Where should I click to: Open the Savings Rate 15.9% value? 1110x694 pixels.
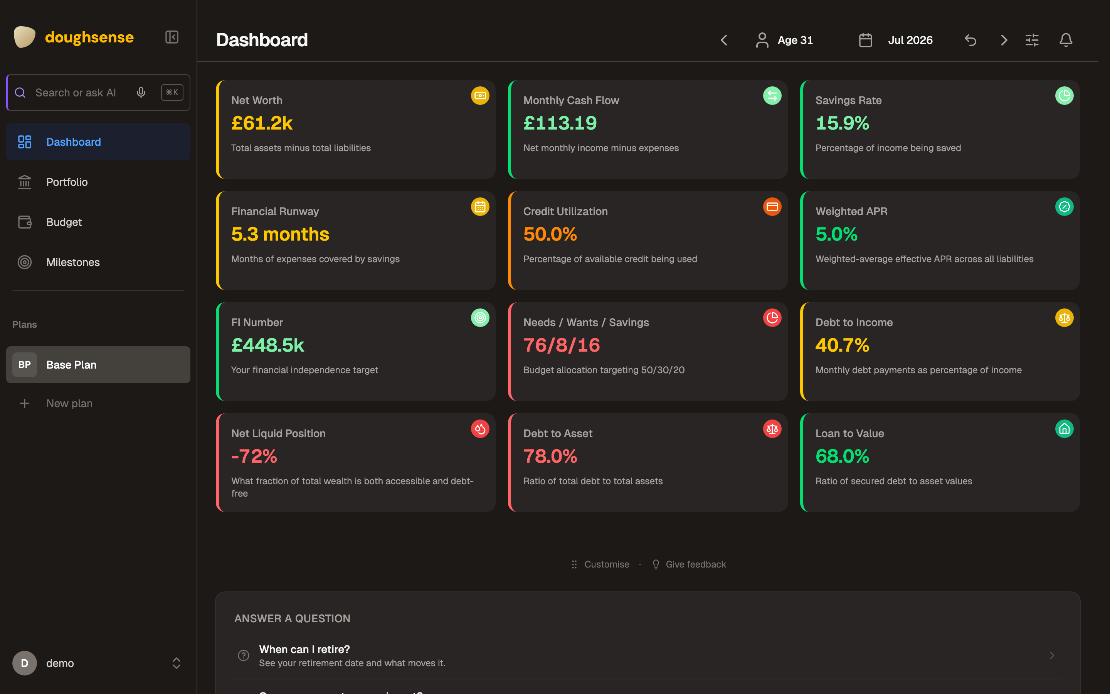842,123
